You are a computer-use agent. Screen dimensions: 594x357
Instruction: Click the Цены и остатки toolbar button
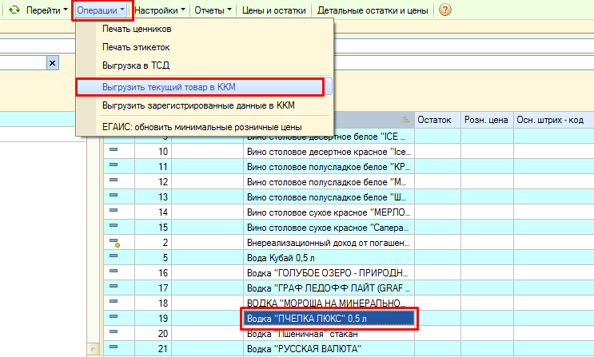click(274, 10)
